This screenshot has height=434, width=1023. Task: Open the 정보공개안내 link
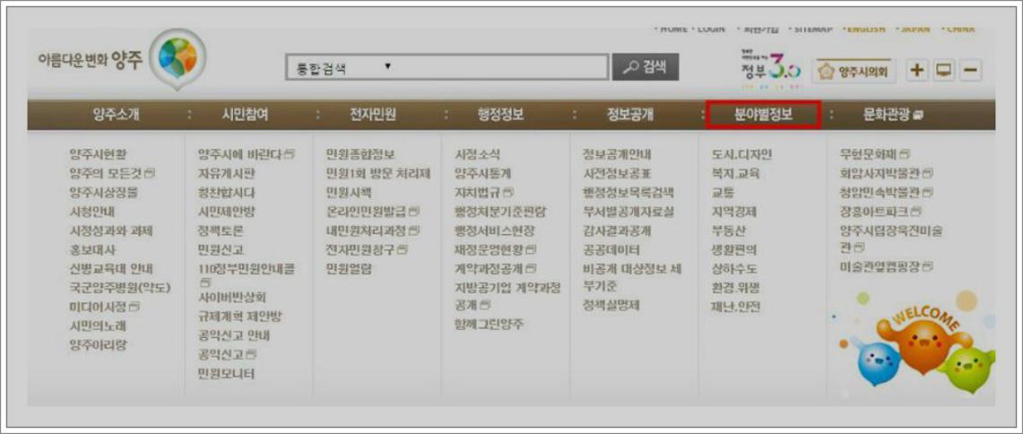pos(617,154)
